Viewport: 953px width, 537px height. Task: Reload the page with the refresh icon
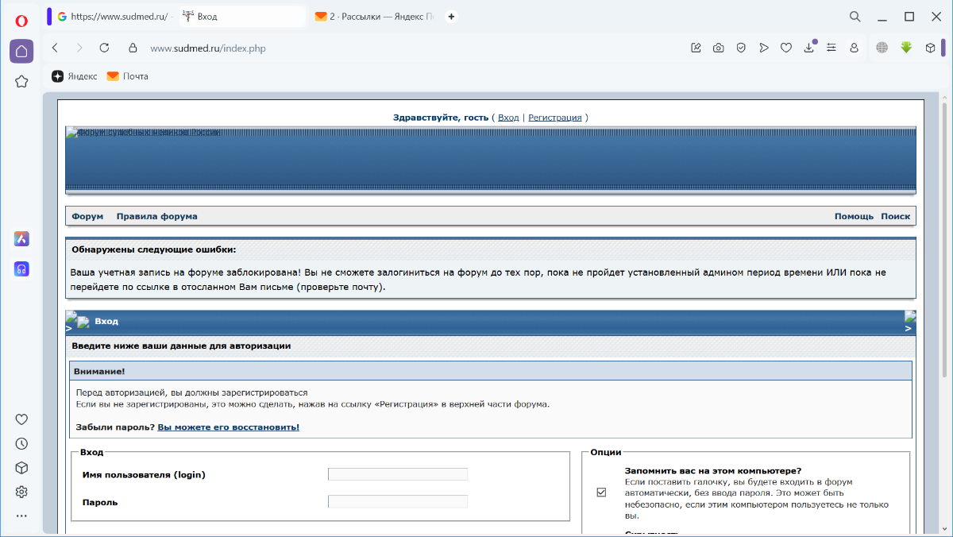pyautogui.click(x=104, y=48)
